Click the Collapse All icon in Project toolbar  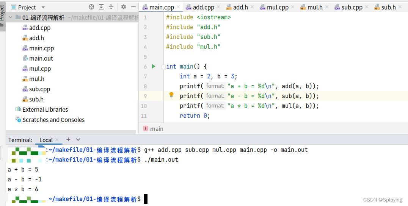click(x=111, y=7)
